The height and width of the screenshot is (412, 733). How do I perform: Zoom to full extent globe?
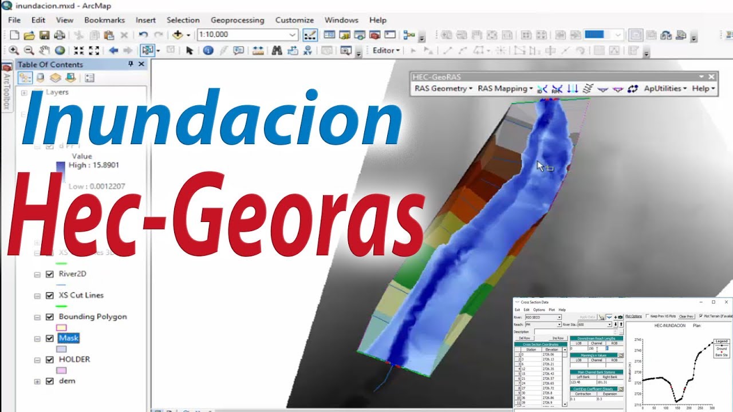(60, 50)
